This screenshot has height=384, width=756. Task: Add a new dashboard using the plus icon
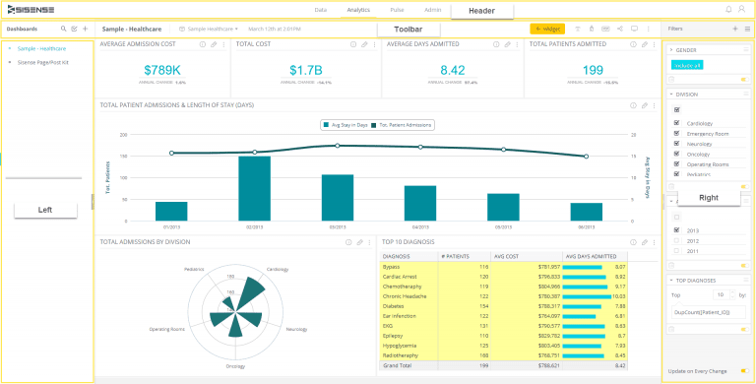(86, 29)
